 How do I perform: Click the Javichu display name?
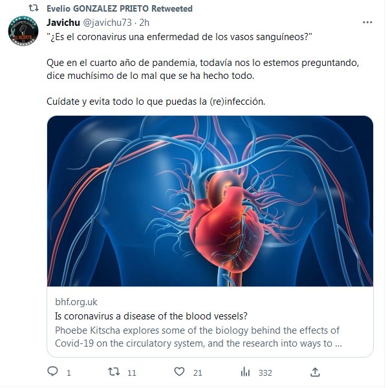(63, 22)
